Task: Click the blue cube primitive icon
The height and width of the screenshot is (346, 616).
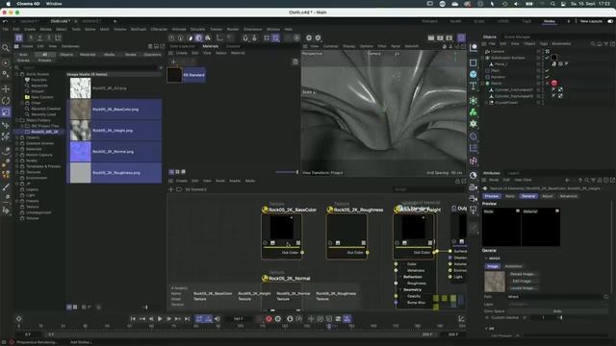Action: pyautogui.click(x=474, y=74)
